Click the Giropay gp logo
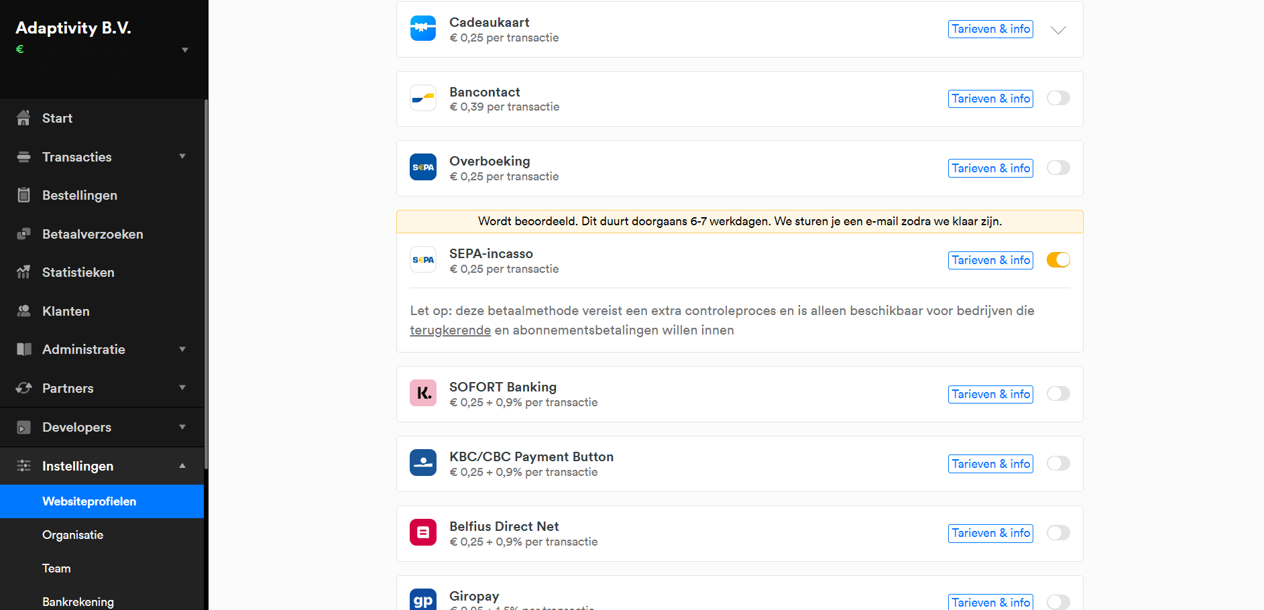The image size is (1264, 610). (x=423, y=599)
